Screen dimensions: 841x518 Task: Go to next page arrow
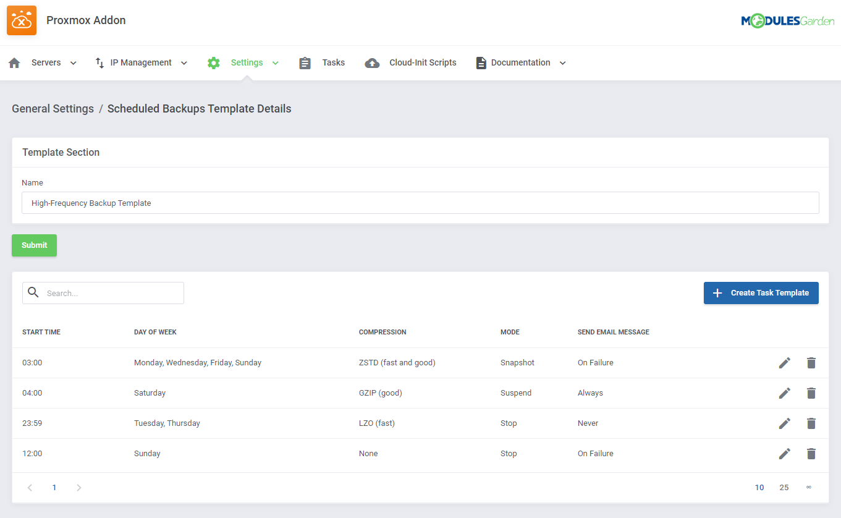(78, 488)
